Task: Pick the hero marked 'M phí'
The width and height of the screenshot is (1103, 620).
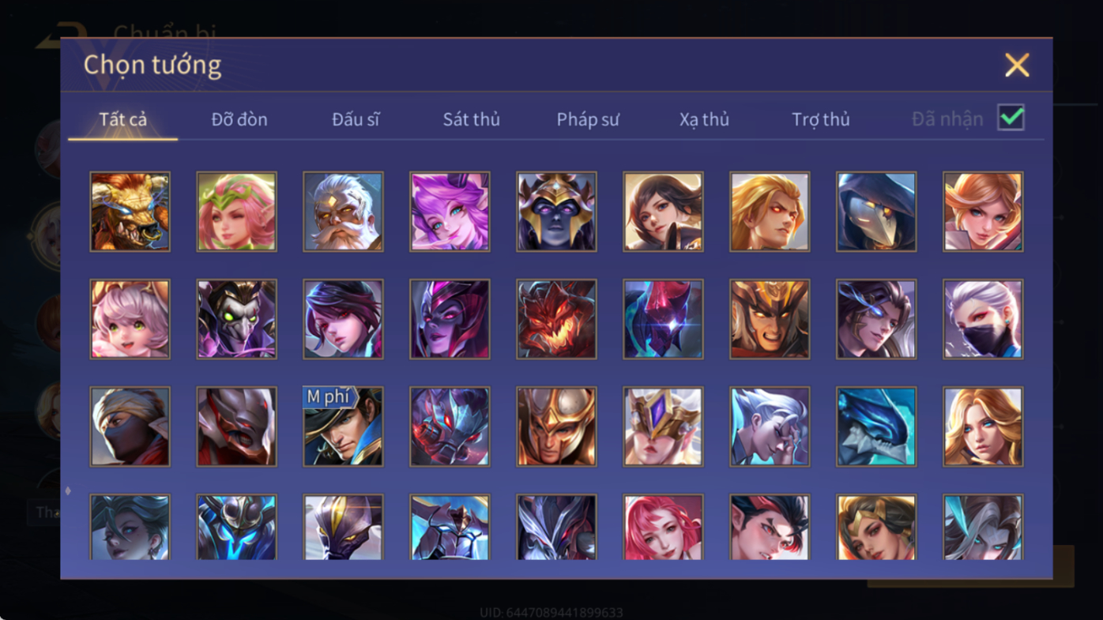Action: [x=343, y=426]
